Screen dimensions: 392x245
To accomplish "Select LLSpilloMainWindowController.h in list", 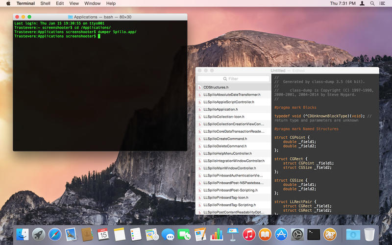I will pos(229,168).
